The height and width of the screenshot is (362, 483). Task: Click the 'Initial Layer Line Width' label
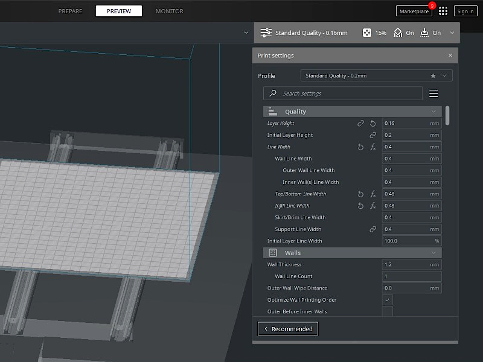295,241
